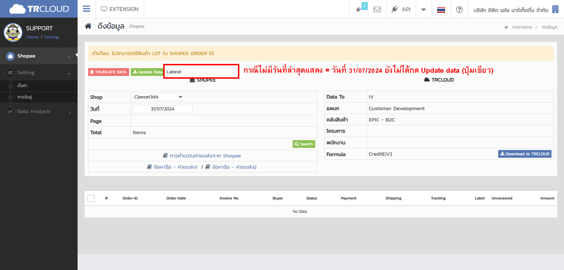Image resolution: width=564 pixels, height=270 pixels.
Task: Open the help question mark icon
Action: [x=459, y=10]
